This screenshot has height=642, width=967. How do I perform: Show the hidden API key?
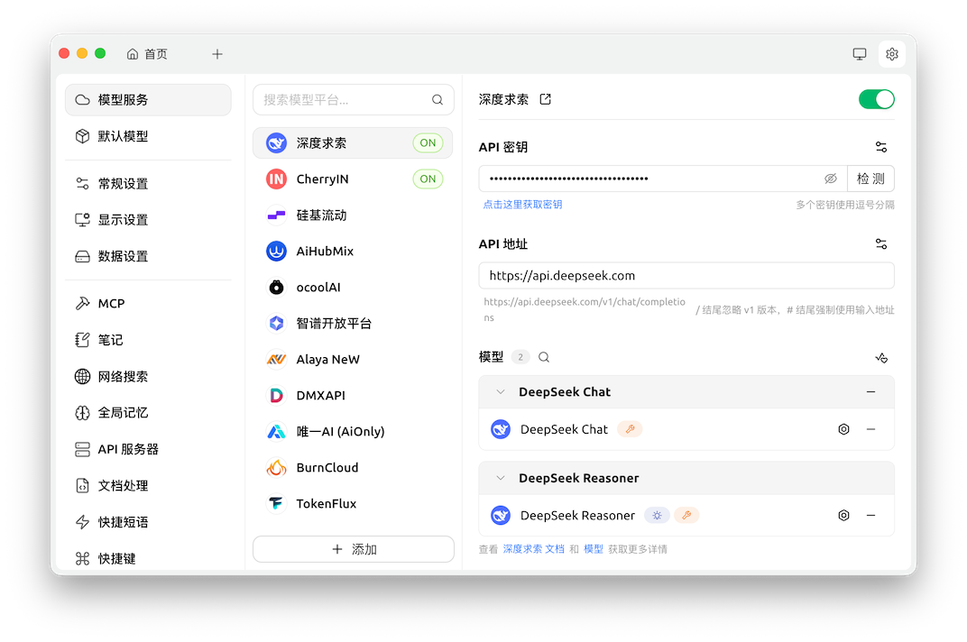(831, 179)
